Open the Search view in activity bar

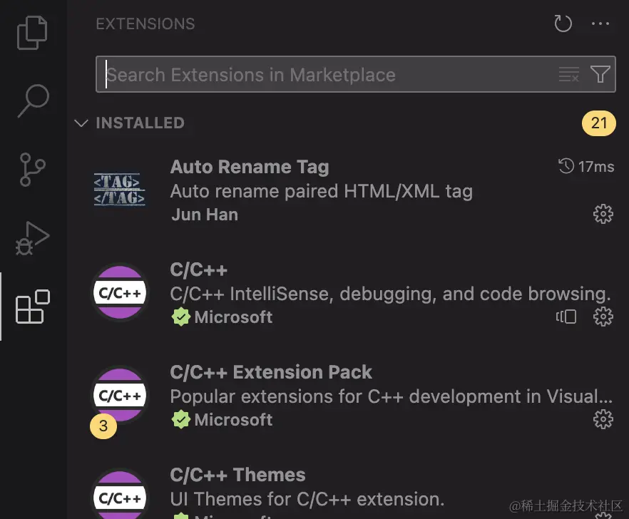(x=33, y=100)
